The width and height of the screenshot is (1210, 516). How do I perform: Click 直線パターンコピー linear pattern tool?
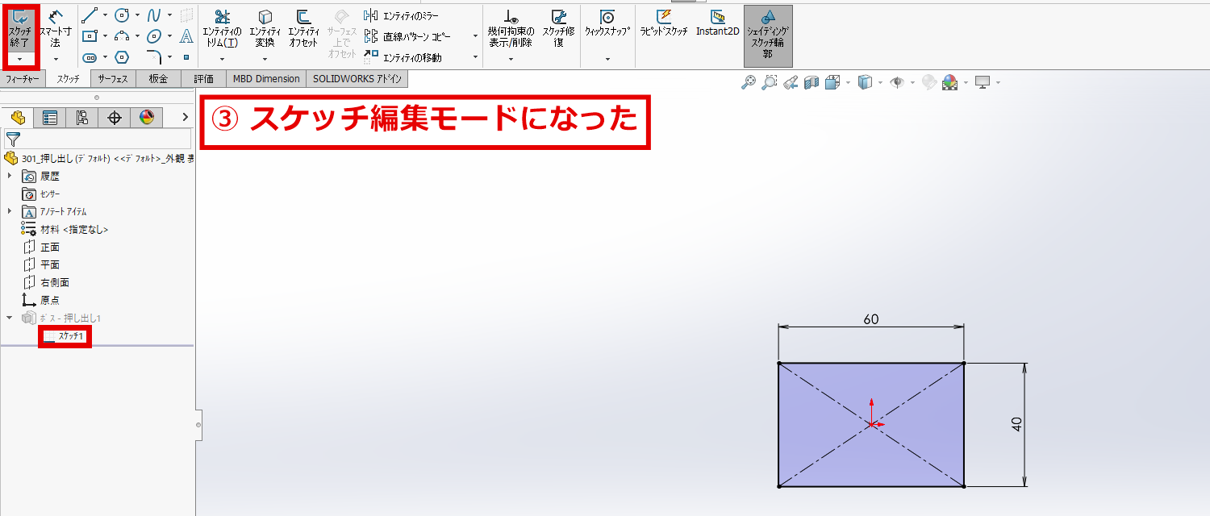(x=407, y=36)
